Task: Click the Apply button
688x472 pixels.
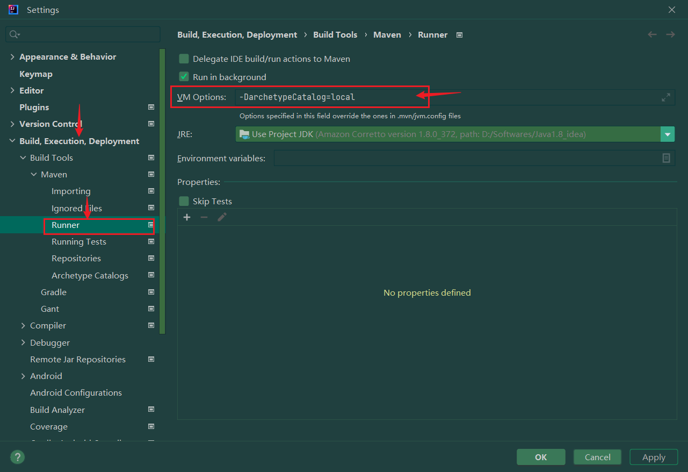Action: [654, 457]
